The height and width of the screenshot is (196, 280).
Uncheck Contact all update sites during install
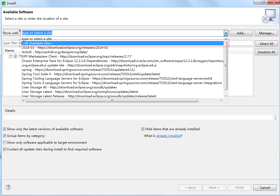4,149
